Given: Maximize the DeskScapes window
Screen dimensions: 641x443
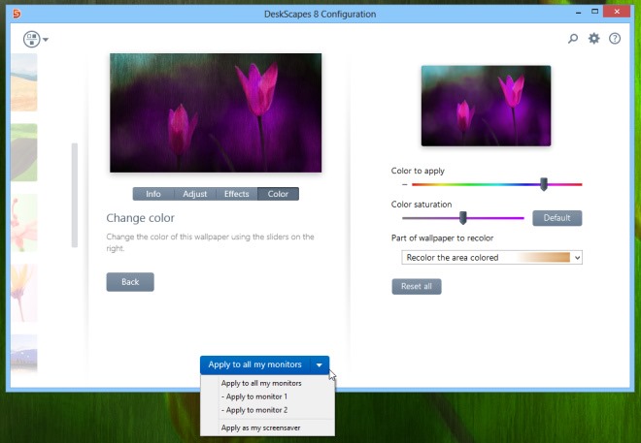Looking at the screenshot, I should (595, 12).
